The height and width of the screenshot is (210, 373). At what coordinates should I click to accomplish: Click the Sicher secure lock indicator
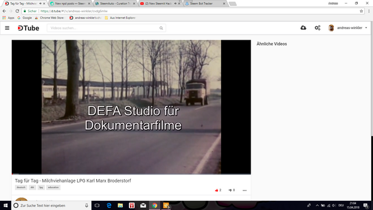pyautogui.click(x=30, y=11)
